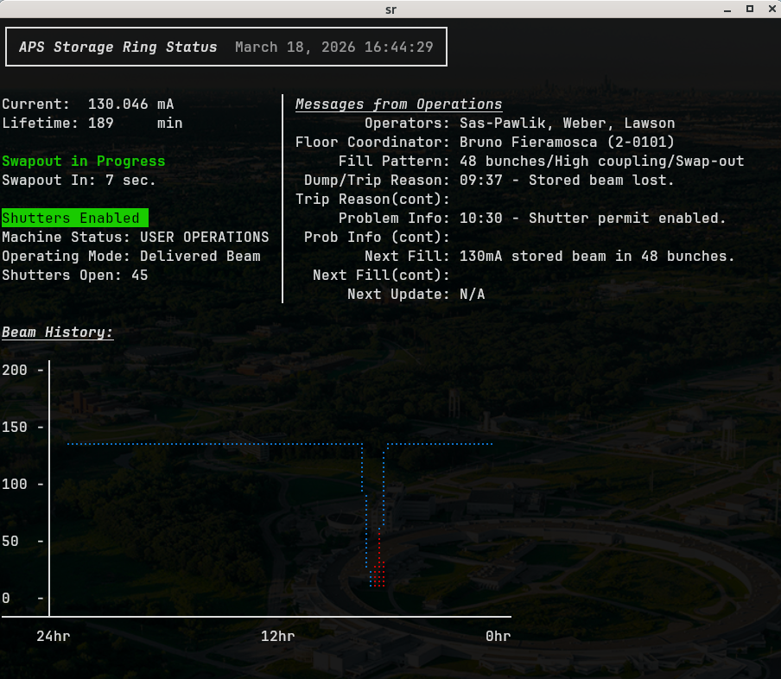Select the Floor Coordinator Bruno Fieramosca entry
The image size is (781, 679).
coord(485,143)
